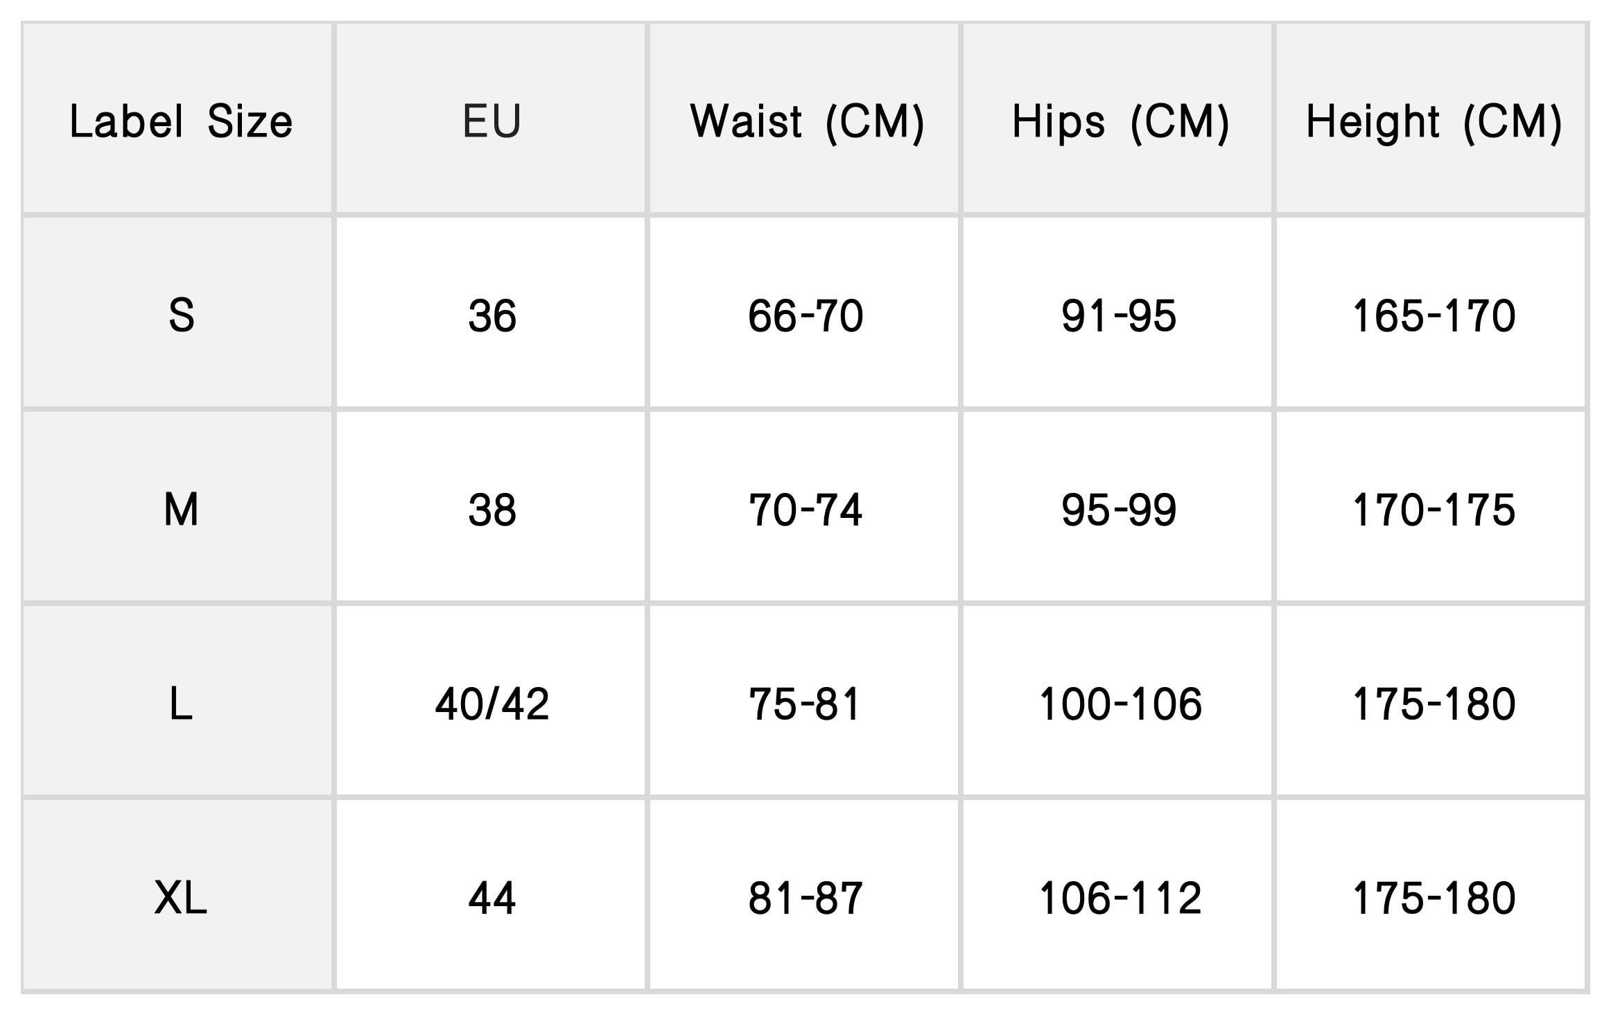Select the 100-106 hips cell

(1120, 704)
